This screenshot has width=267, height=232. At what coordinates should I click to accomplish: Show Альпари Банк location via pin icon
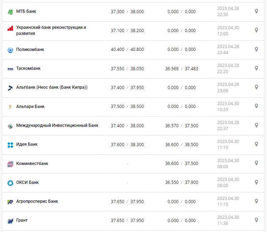[256, 106]
